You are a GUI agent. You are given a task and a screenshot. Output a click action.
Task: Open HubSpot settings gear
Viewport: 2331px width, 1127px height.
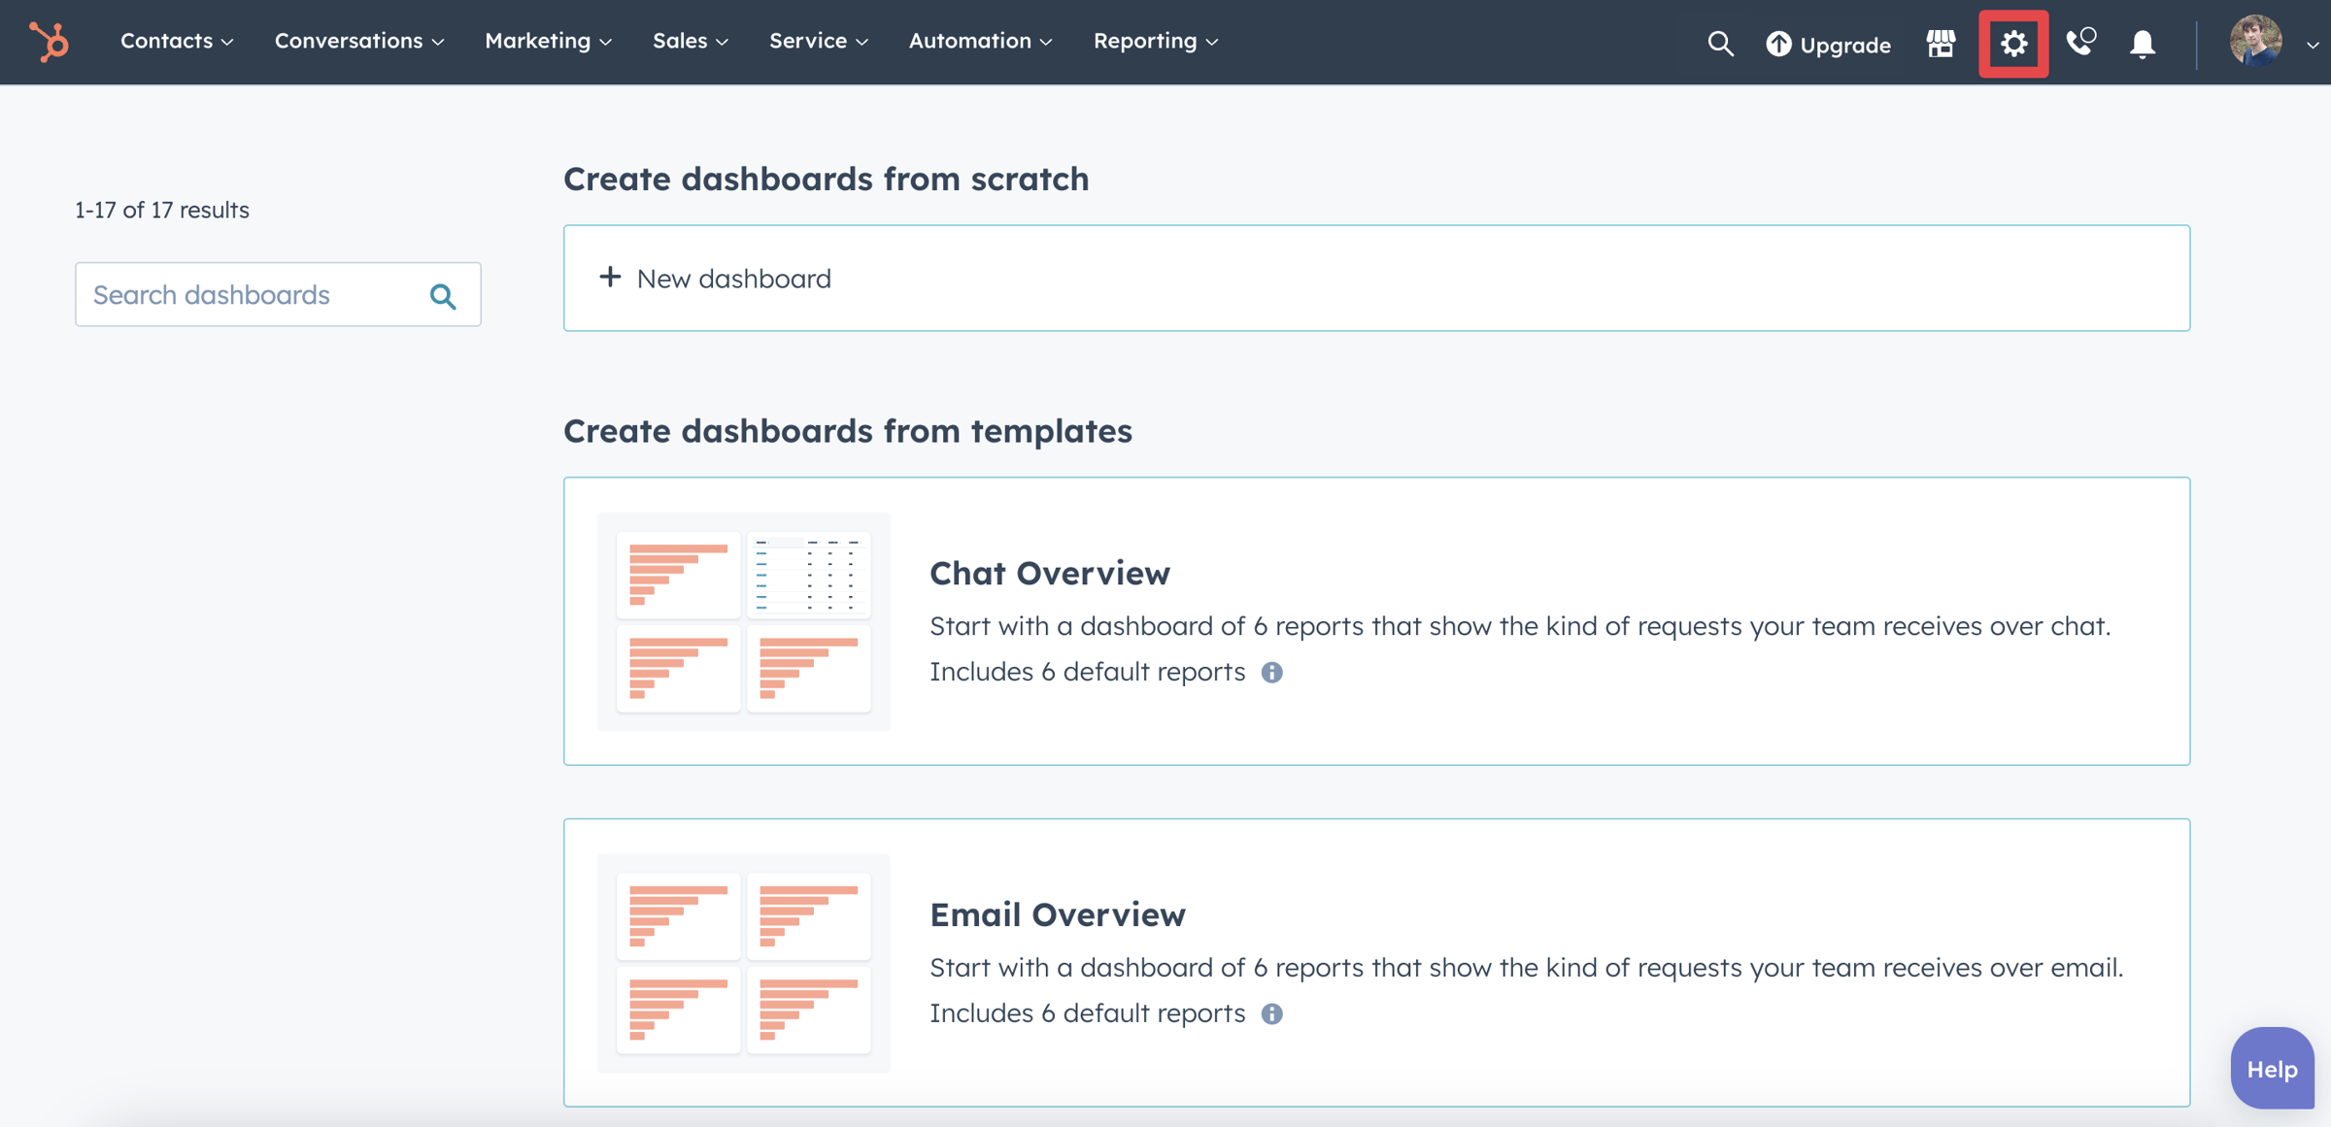point(2014,43)
